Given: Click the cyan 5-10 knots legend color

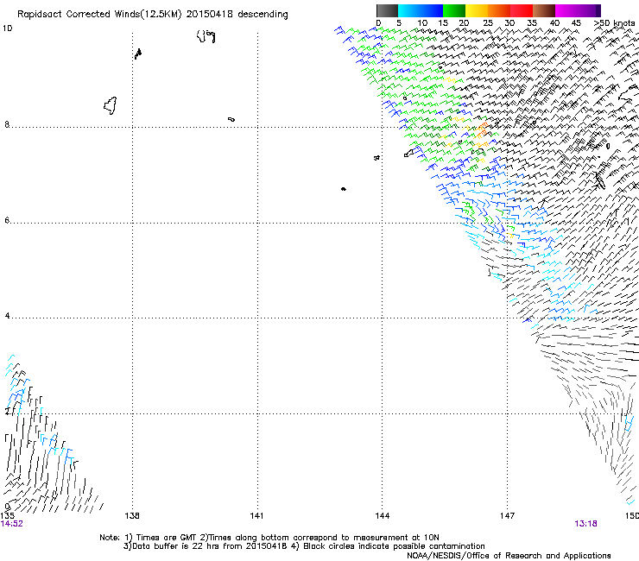Looking at the screenshot, I should click(x=409, y=10).
